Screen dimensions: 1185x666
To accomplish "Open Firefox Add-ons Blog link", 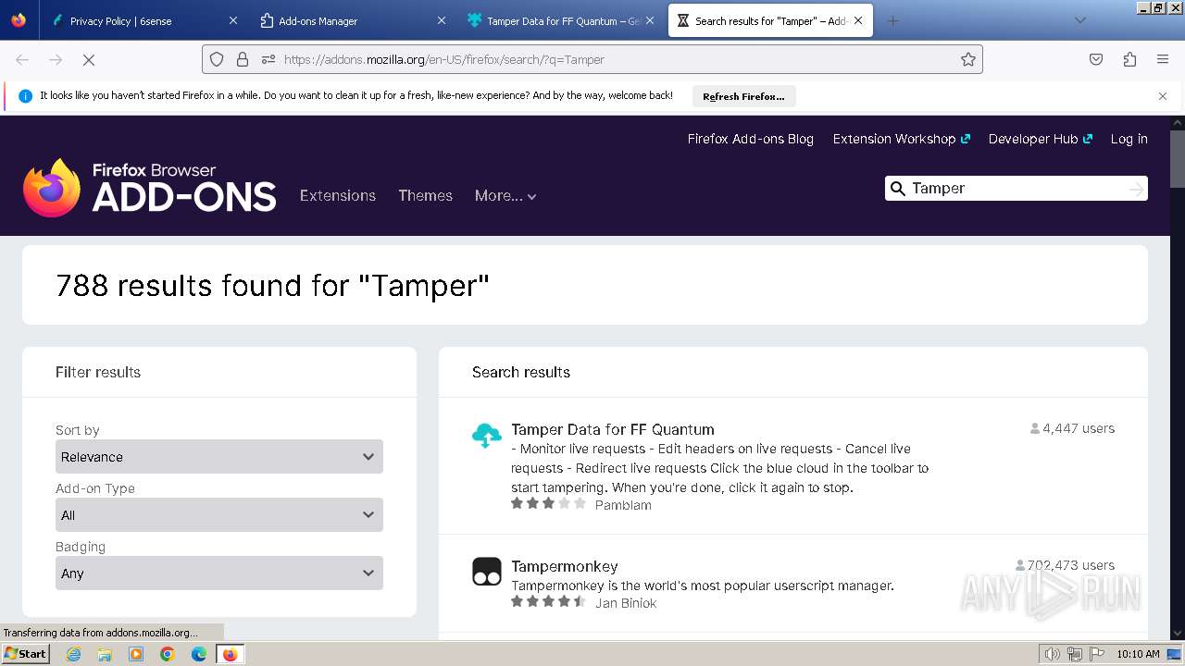I will click(751, 139).
